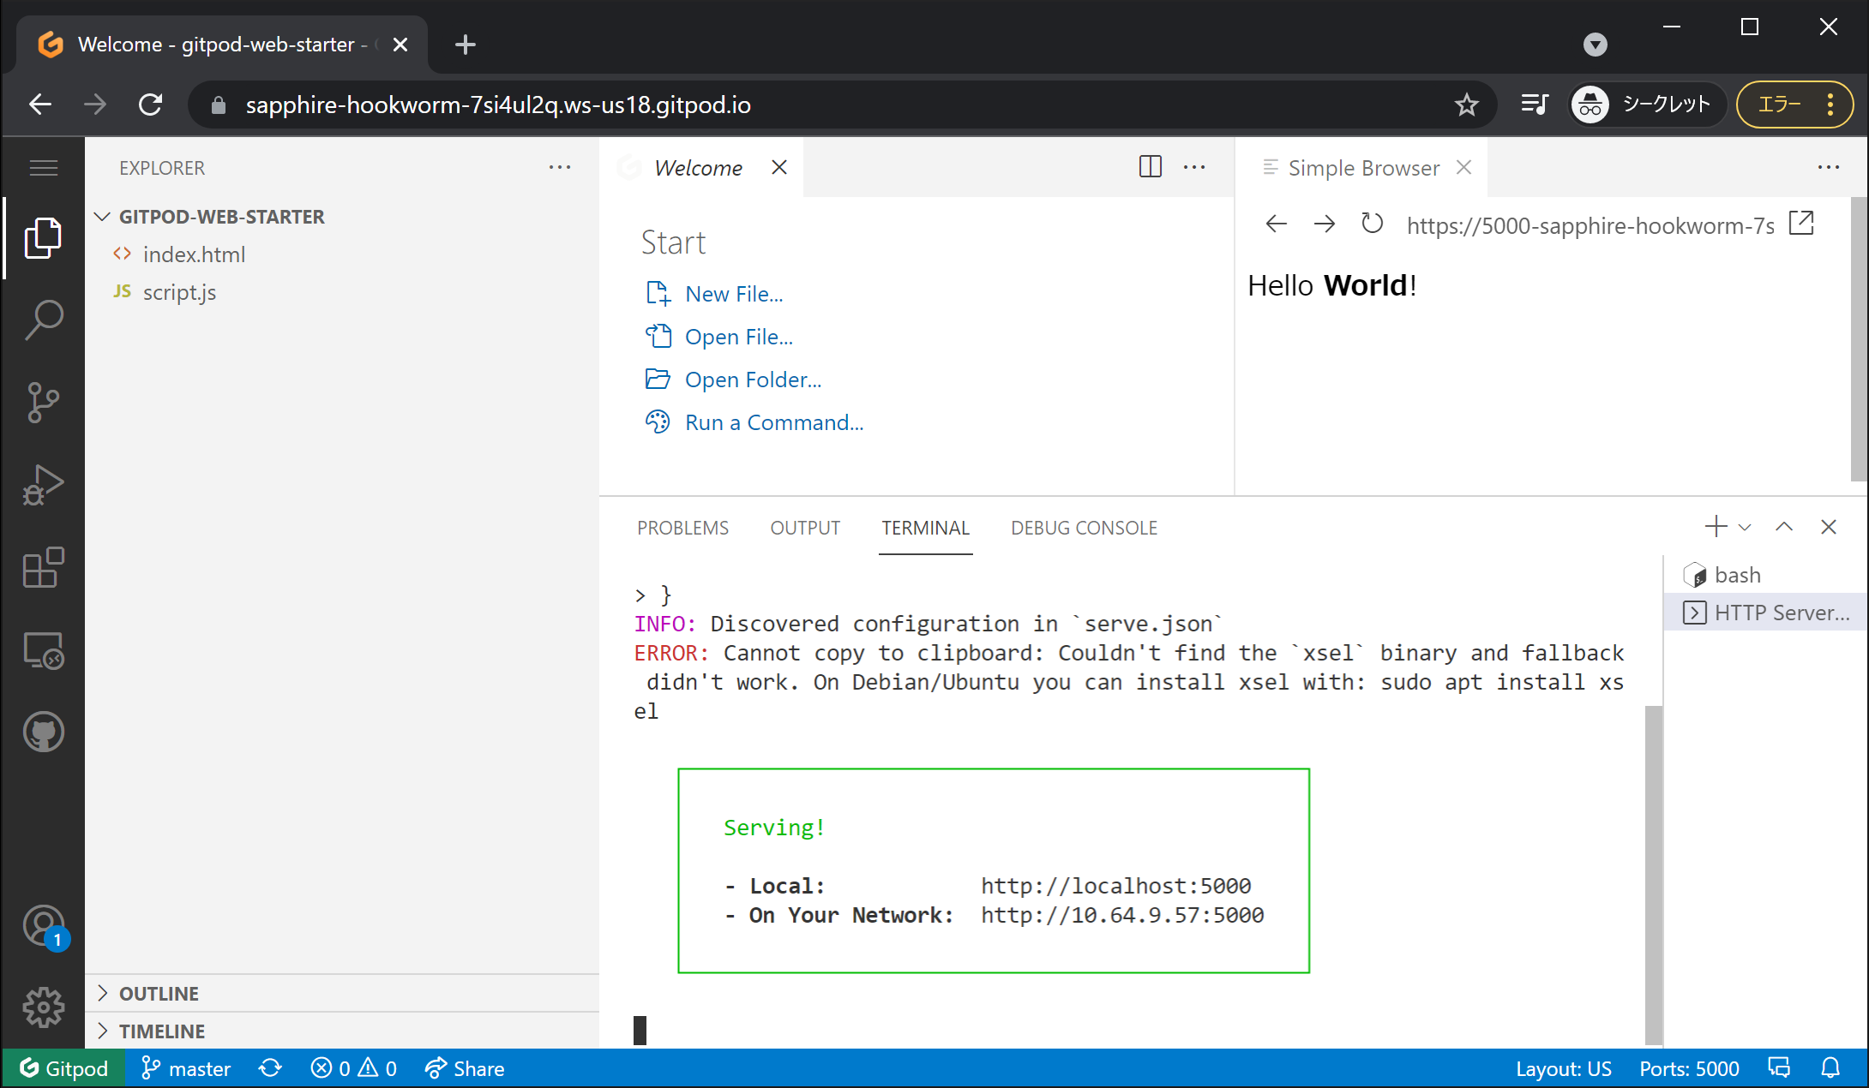
Task: Open the Extensions view icon
Action: (43, 567)
